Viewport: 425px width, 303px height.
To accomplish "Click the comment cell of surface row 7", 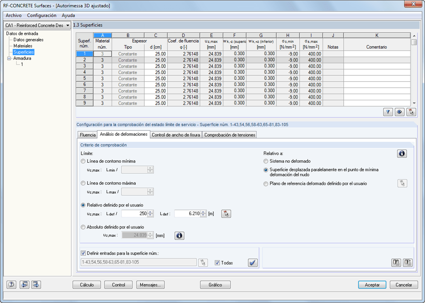I will pos(377,91).
